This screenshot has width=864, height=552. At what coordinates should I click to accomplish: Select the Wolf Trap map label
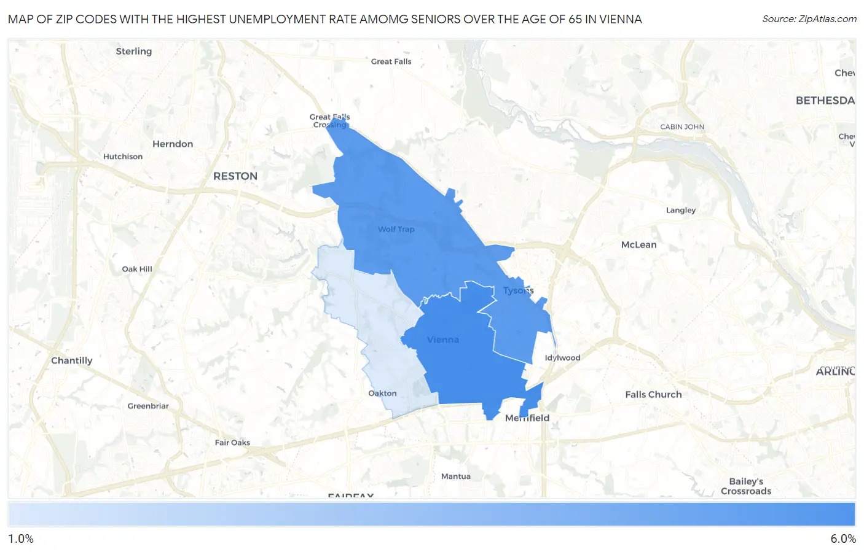pyautogui.click(x=396, y=229)
